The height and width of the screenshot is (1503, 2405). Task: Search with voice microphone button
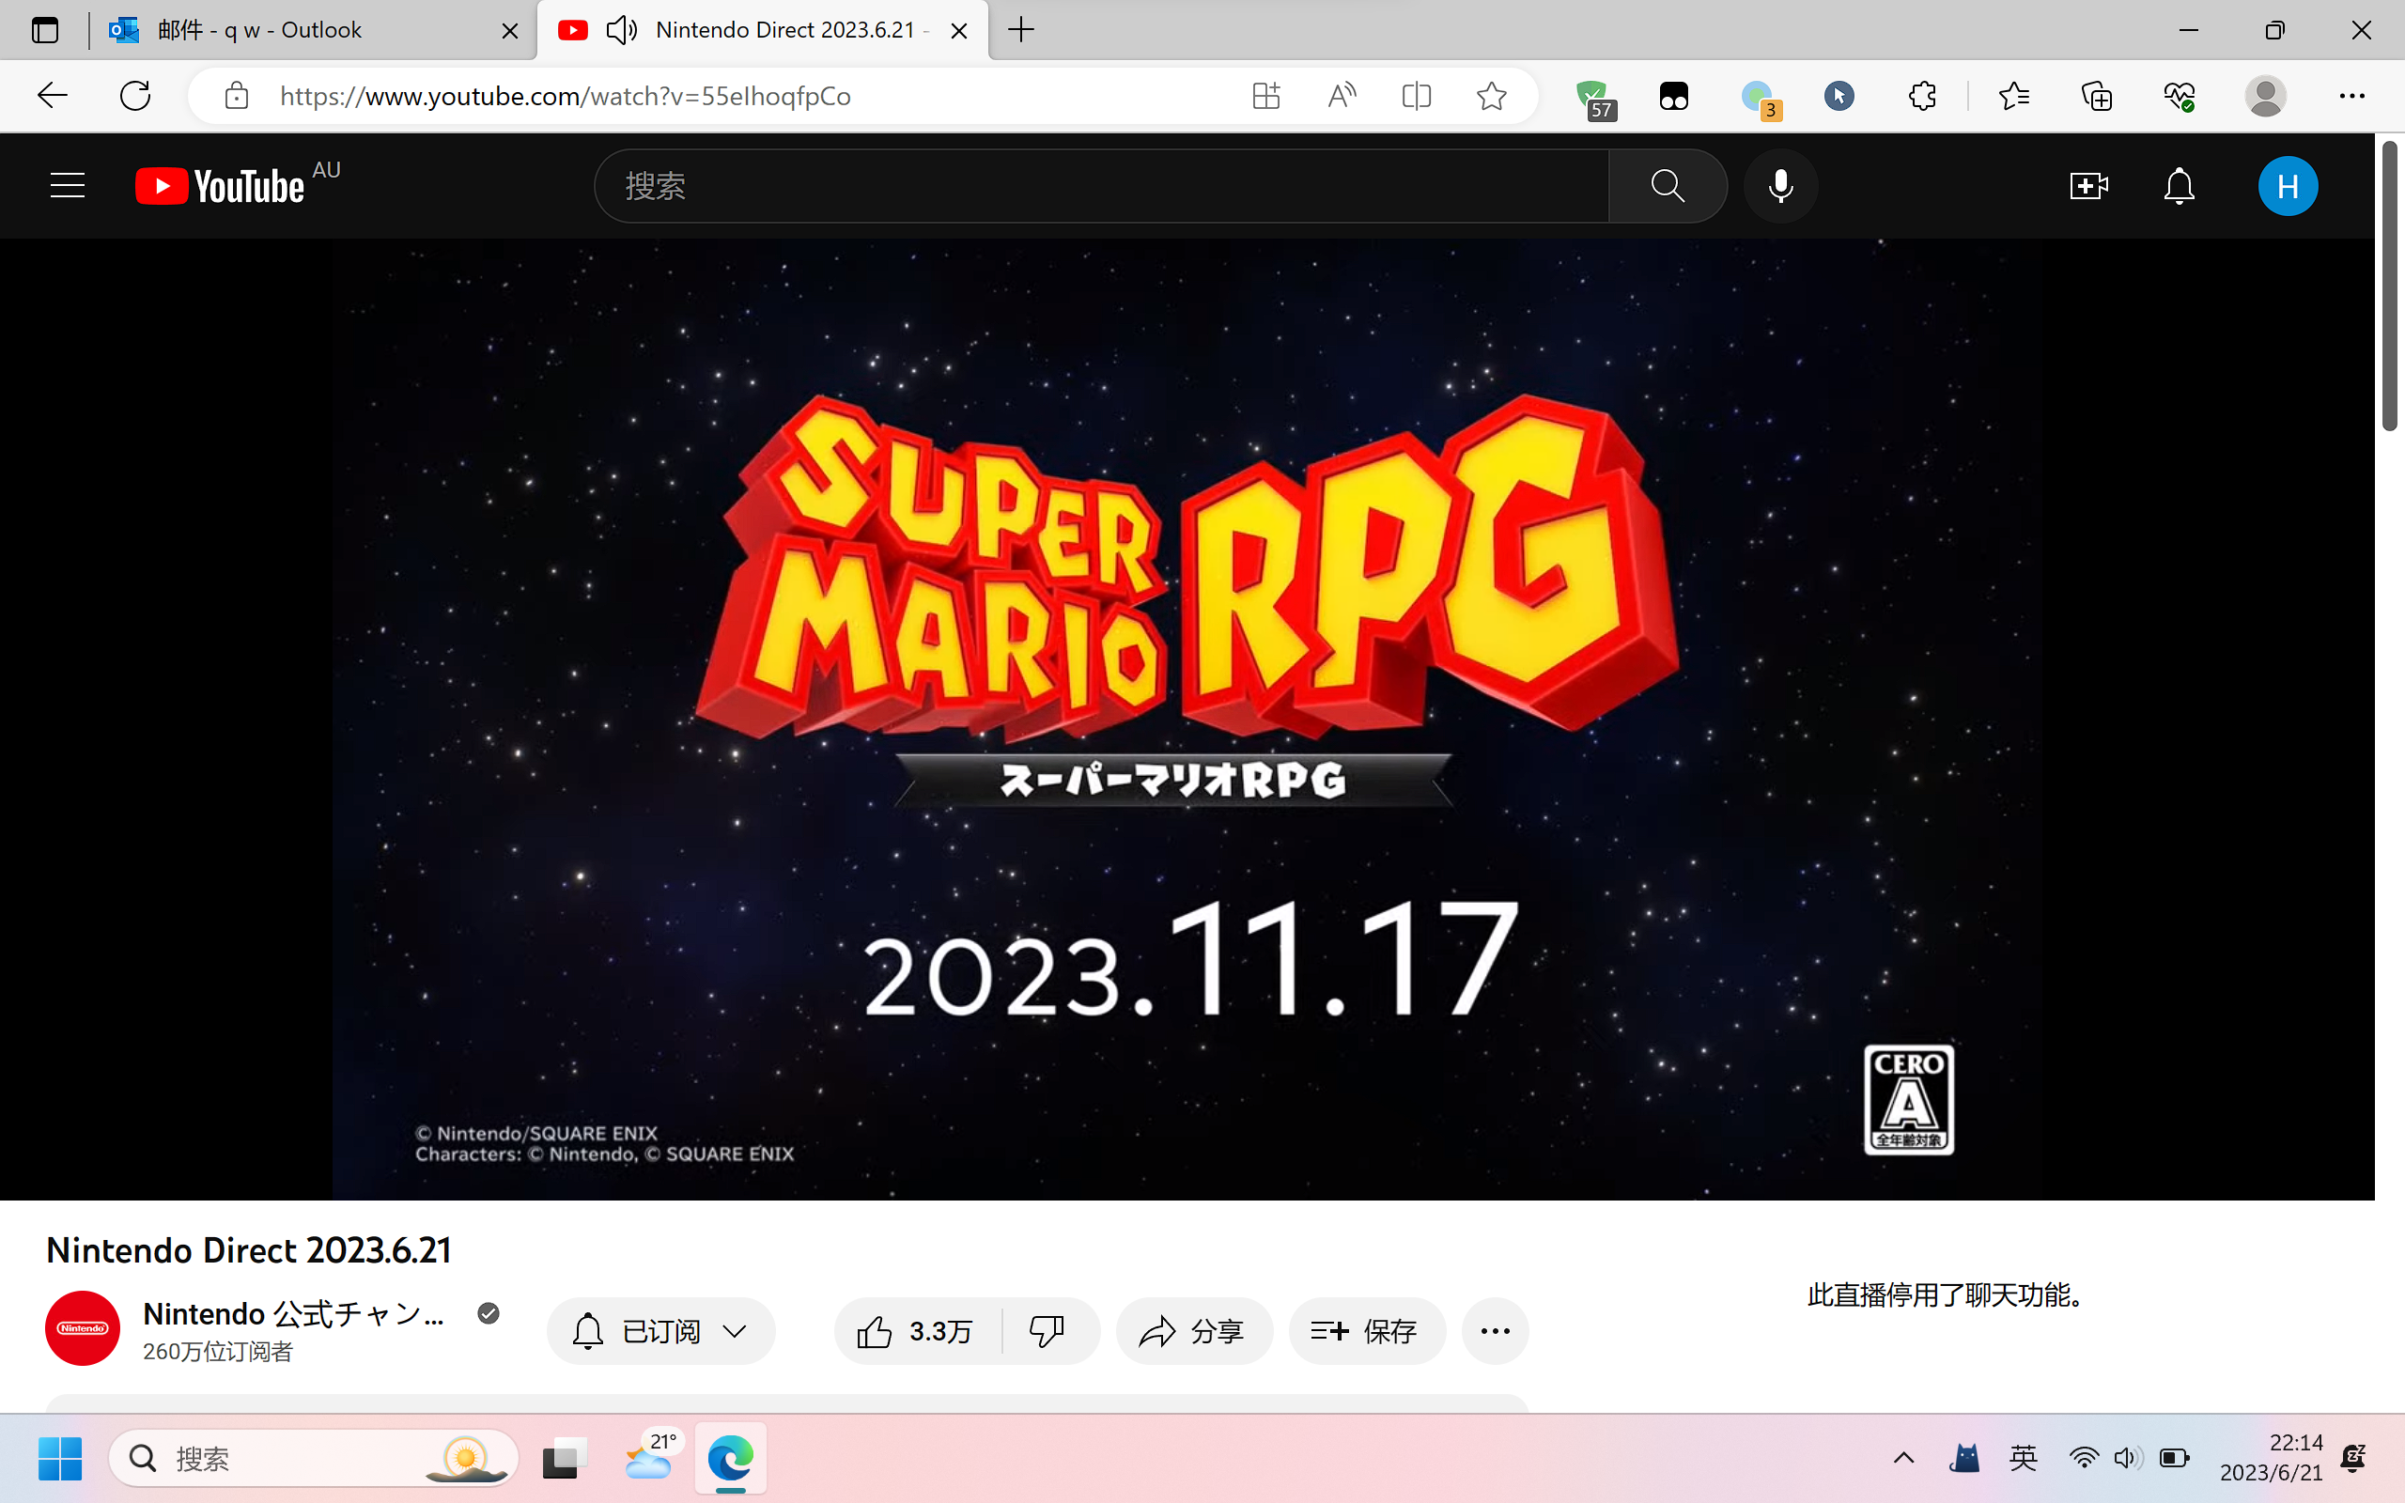(1781, 186)
